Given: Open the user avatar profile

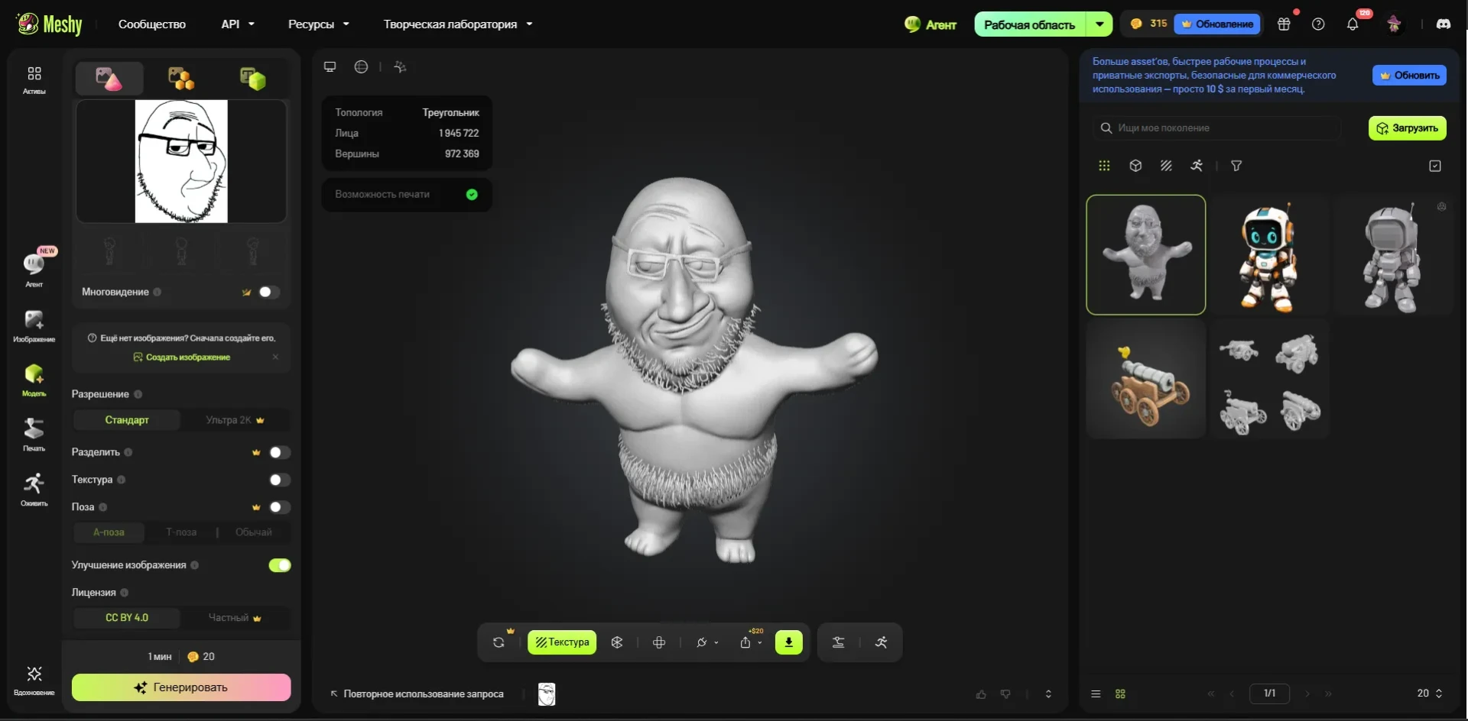Looking at the screenshot, I should click(1394, 24).
